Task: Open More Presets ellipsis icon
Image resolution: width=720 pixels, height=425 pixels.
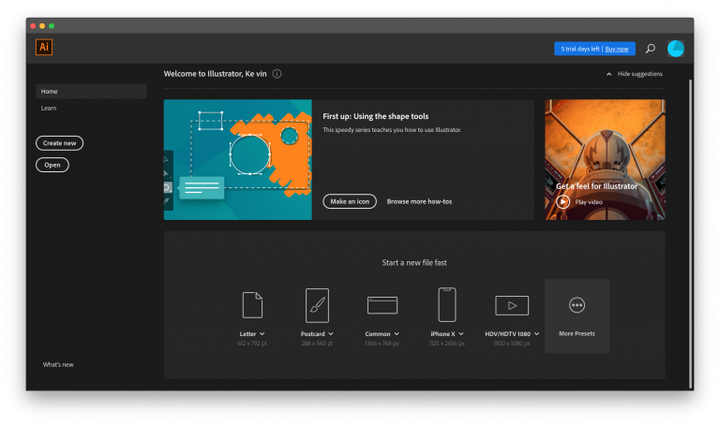Action: [x=577, y=305]
